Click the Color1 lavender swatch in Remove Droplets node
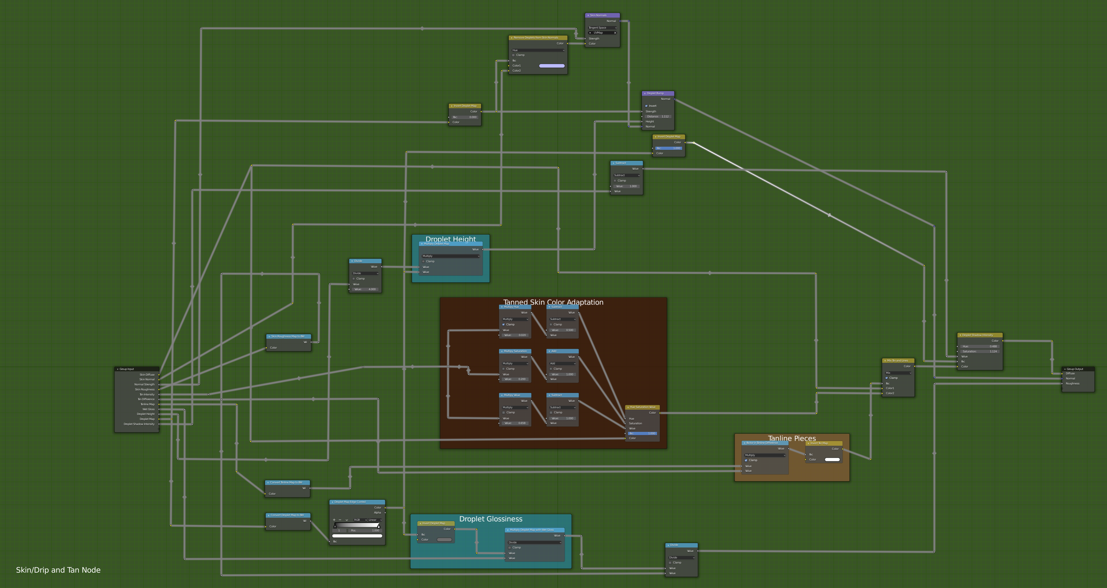This screenshot has width=1107, height=588. click(552, 66)
